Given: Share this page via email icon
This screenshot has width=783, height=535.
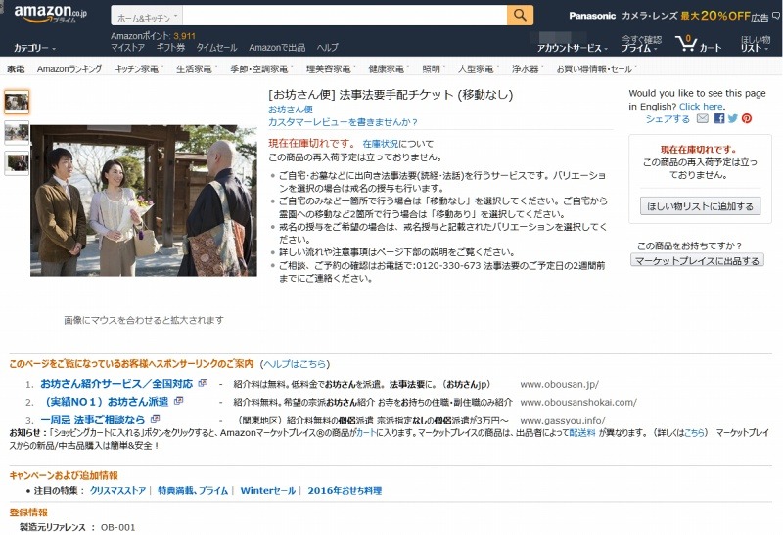Looking at the screenshot, I should point(702,118).
